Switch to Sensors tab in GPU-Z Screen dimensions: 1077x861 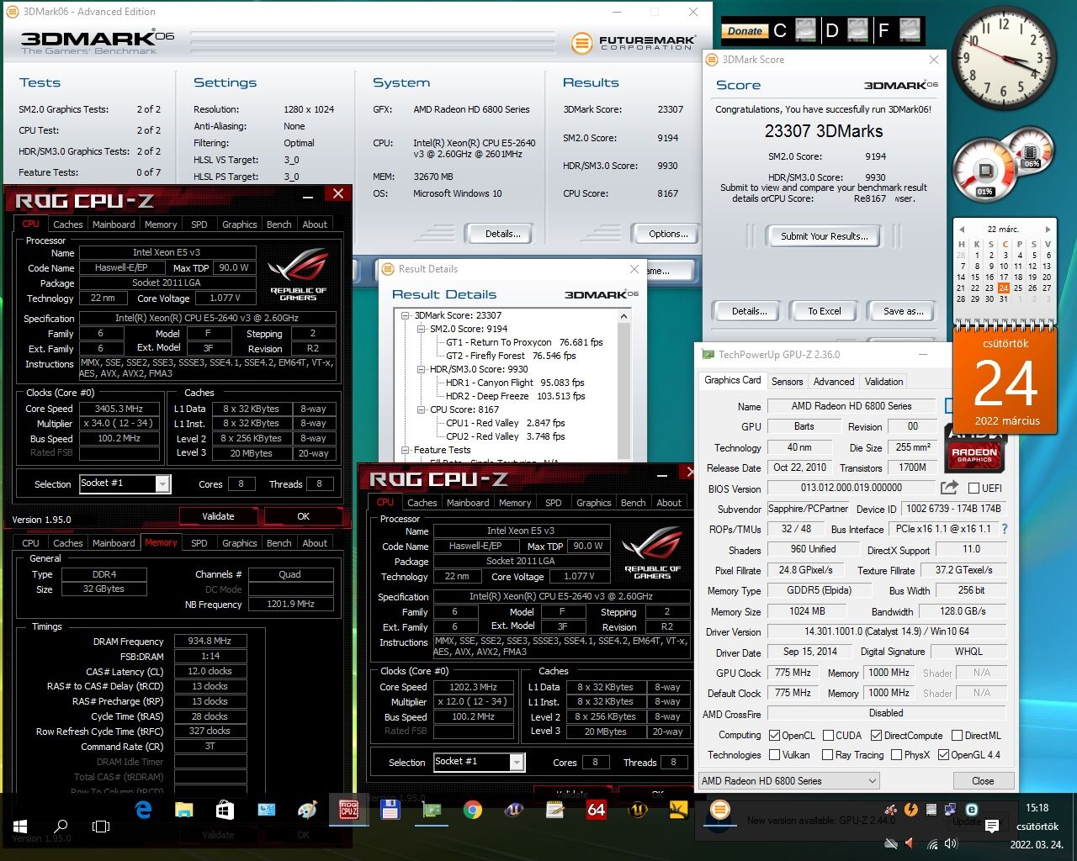[x=787, y=381]
